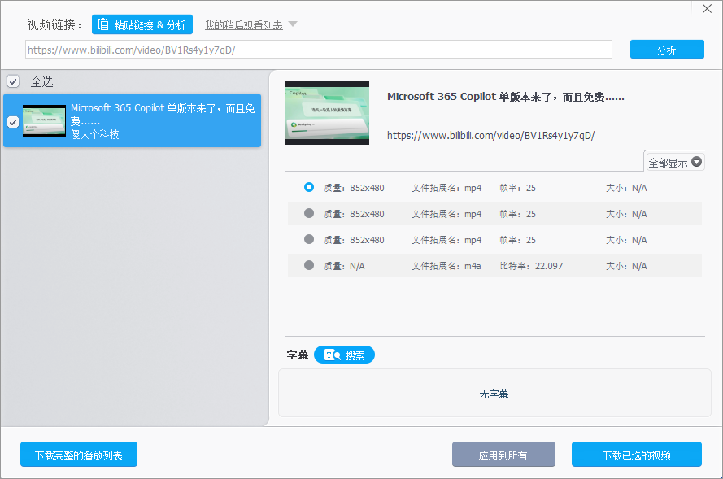Open the 全部显示 filter dropdown
The height and width of the screenshot is (479, 723).
click(x=675, y=162)
